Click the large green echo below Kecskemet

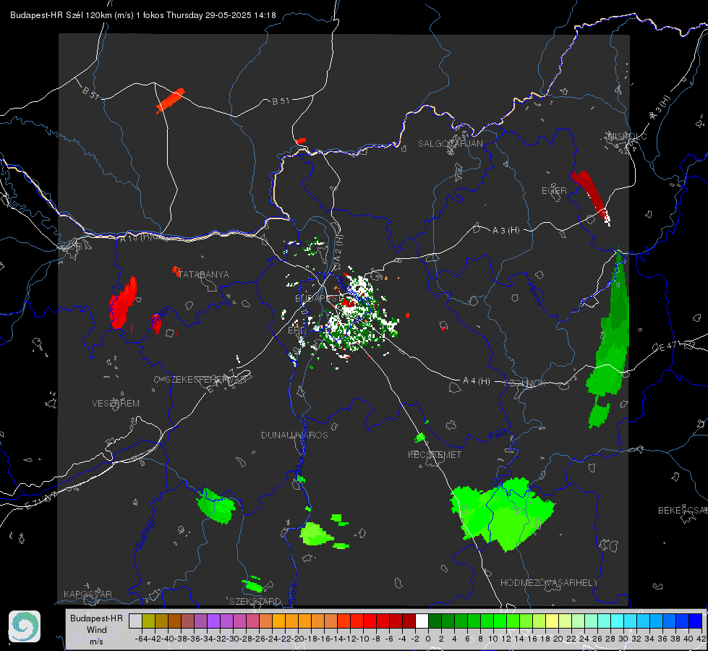[502, 514]
